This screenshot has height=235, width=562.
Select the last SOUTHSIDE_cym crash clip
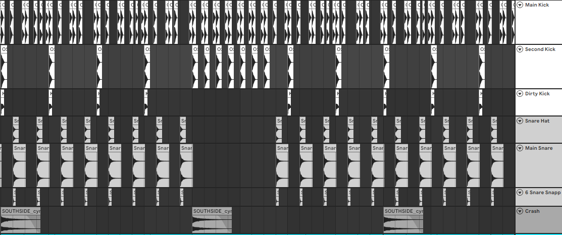click(x=403, y=220)
